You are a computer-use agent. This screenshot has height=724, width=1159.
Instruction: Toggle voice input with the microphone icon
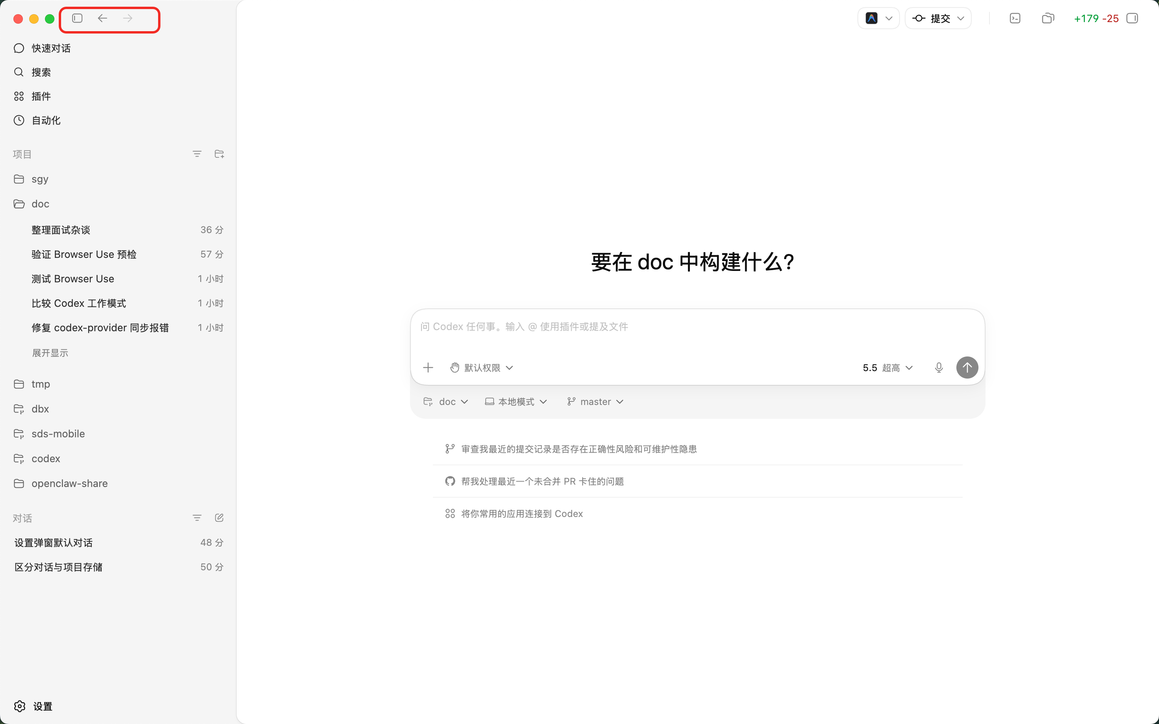click(938, 367)
